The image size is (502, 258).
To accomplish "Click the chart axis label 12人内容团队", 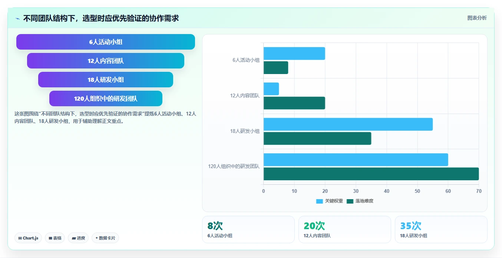I will [x=245, y=96].
